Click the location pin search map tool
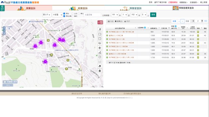 click(100, 30)
